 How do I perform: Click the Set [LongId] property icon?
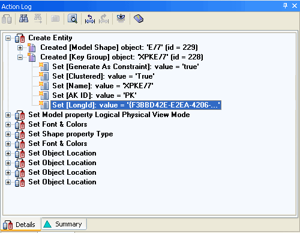tap(44, 105)
